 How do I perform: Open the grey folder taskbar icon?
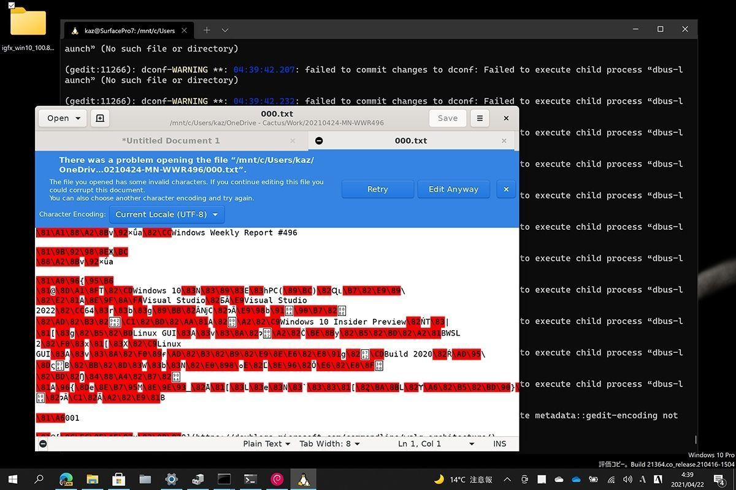(x=145, y=480)
